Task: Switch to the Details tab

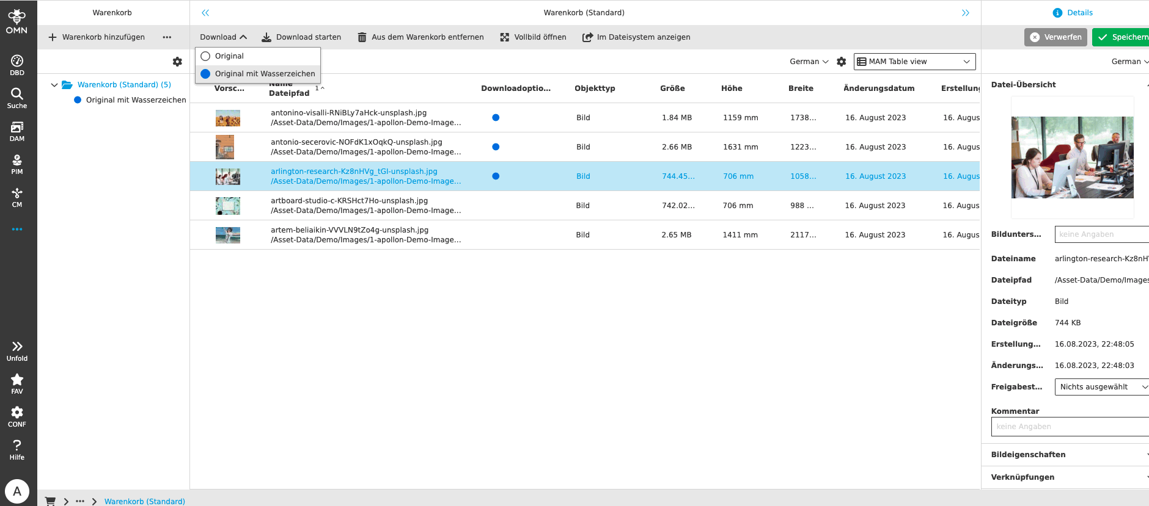Action: pos(1073,13)
